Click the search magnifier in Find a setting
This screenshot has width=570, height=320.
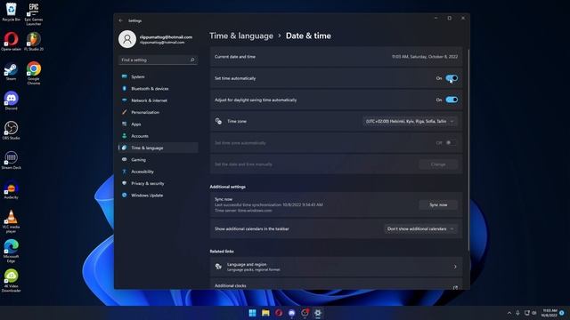point(192,60)
